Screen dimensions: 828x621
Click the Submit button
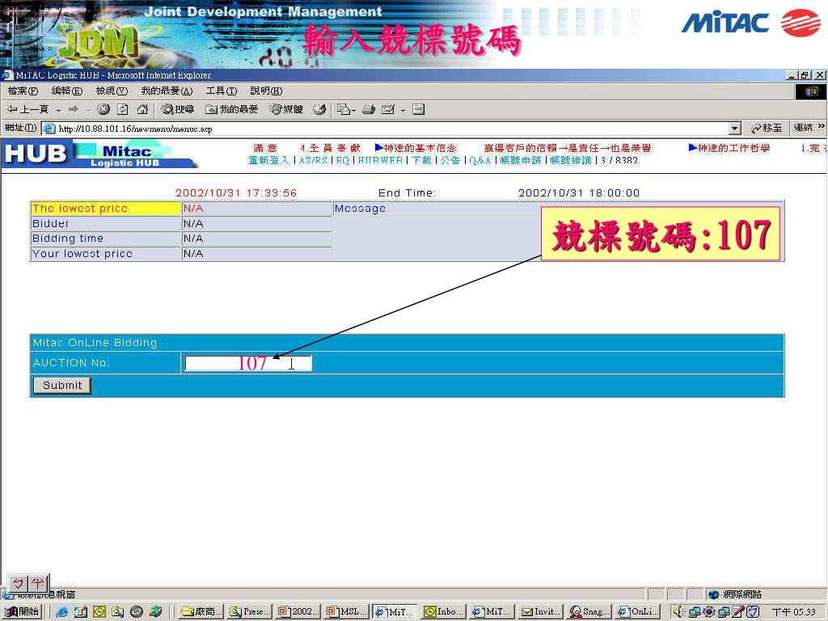click(61, 386)
